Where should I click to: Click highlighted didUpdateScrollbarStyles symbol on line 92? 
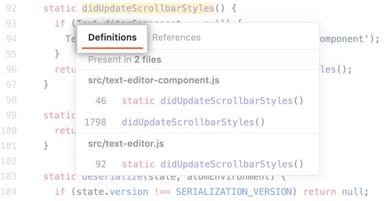pos(148,8)
